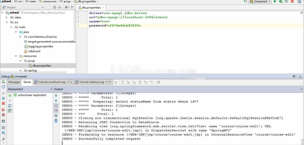Collapse the src folder
Screen dimensions: 304x145
point(7,22)
